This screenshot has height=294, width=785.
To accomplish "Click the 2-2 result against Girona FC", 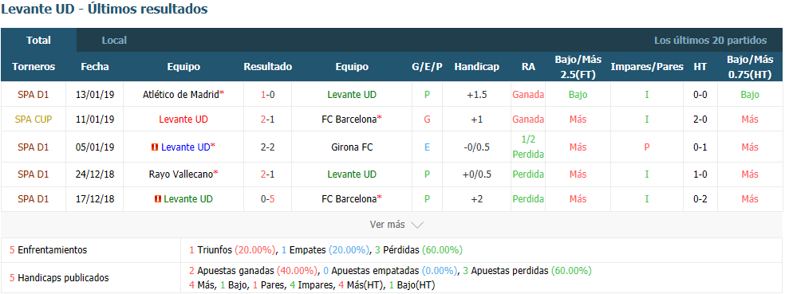I will (267, 147).
